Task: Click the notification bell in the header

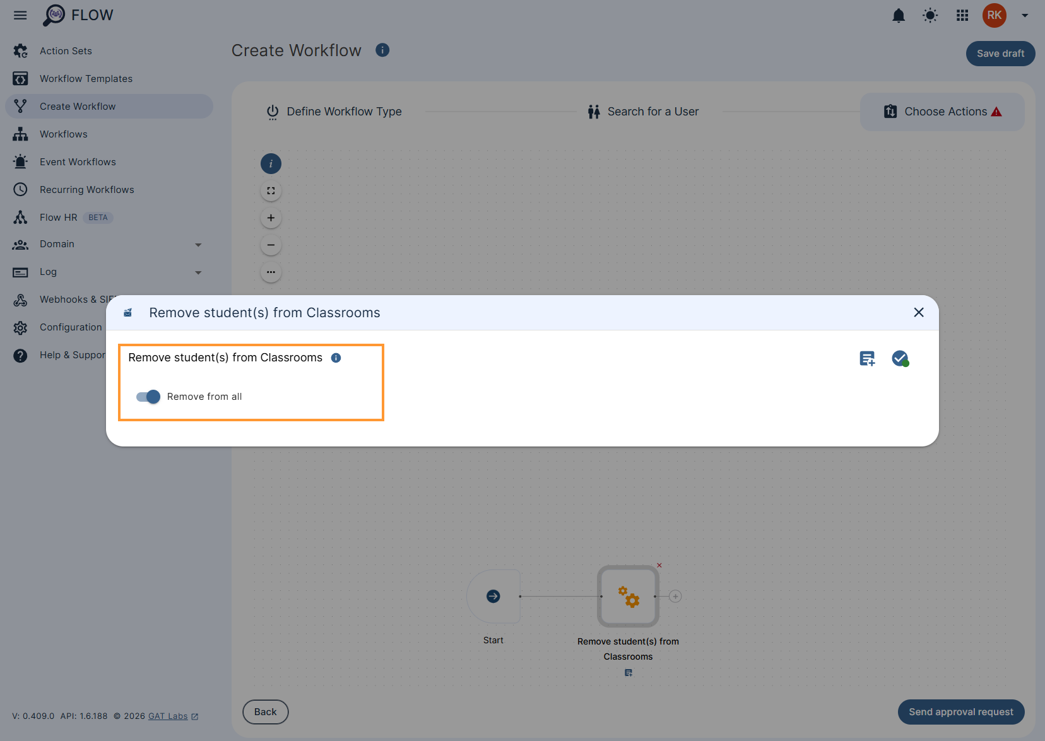Action: (899, 15)
